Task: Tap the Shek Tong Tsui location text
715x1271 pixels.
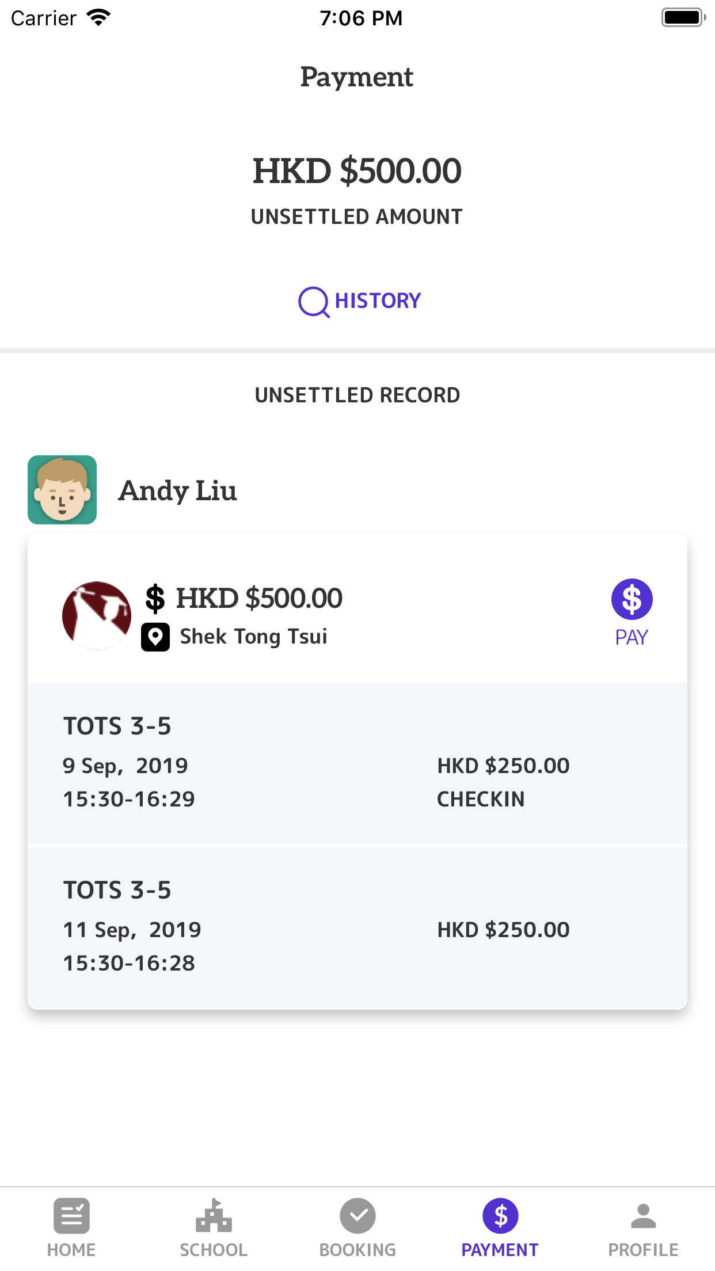Action: 253,637
